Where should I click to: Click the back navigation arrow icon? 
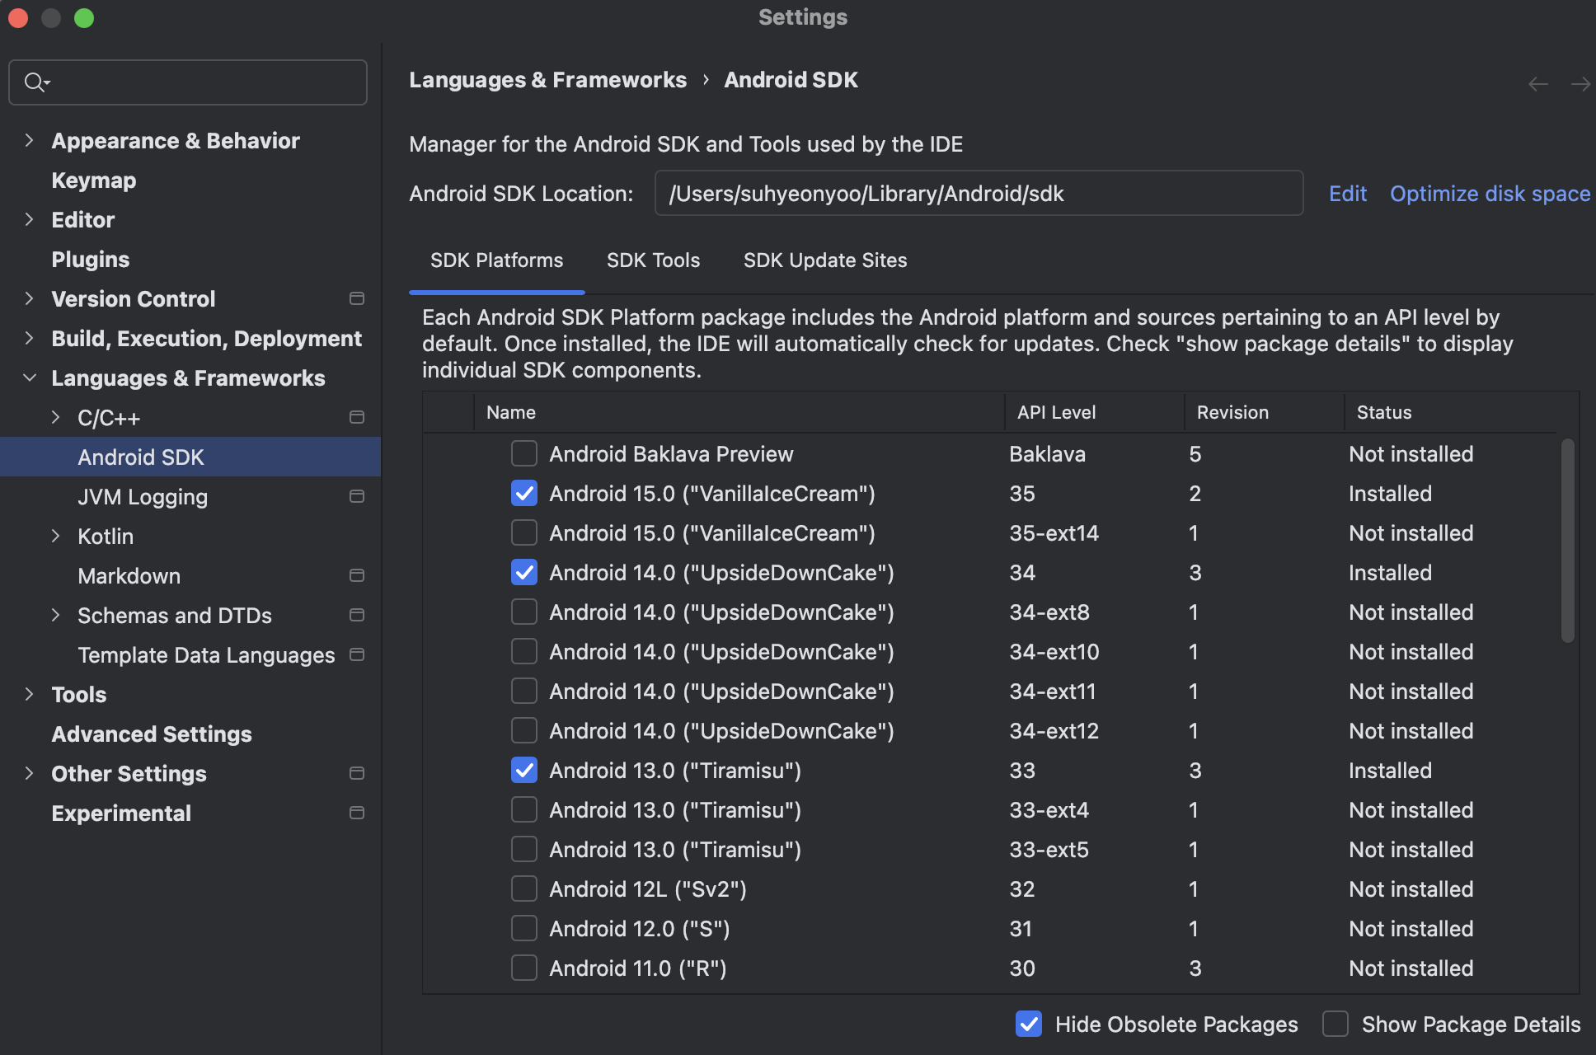tap(1537, 84)
